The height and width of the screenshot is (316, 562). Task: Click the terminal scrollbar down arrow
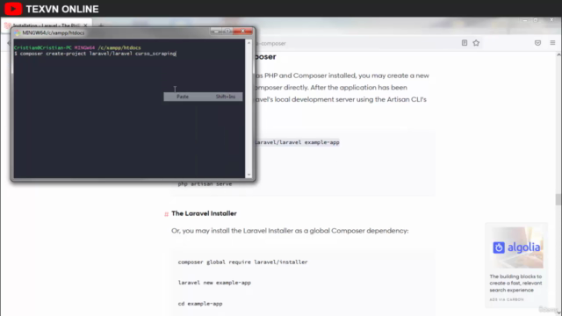249,175
